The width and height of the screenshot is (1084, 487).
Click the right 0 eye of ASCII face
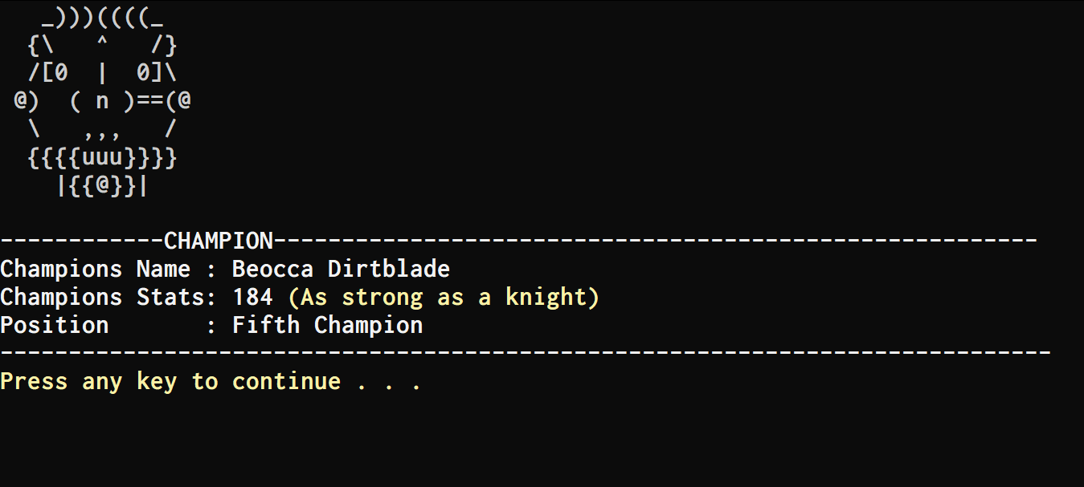pyautogui.click(x=143, y=73)
